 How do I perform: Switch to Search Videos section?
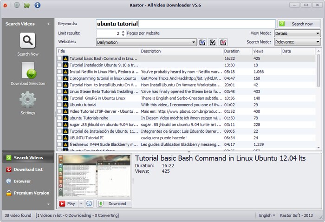[x=28, y=158]
